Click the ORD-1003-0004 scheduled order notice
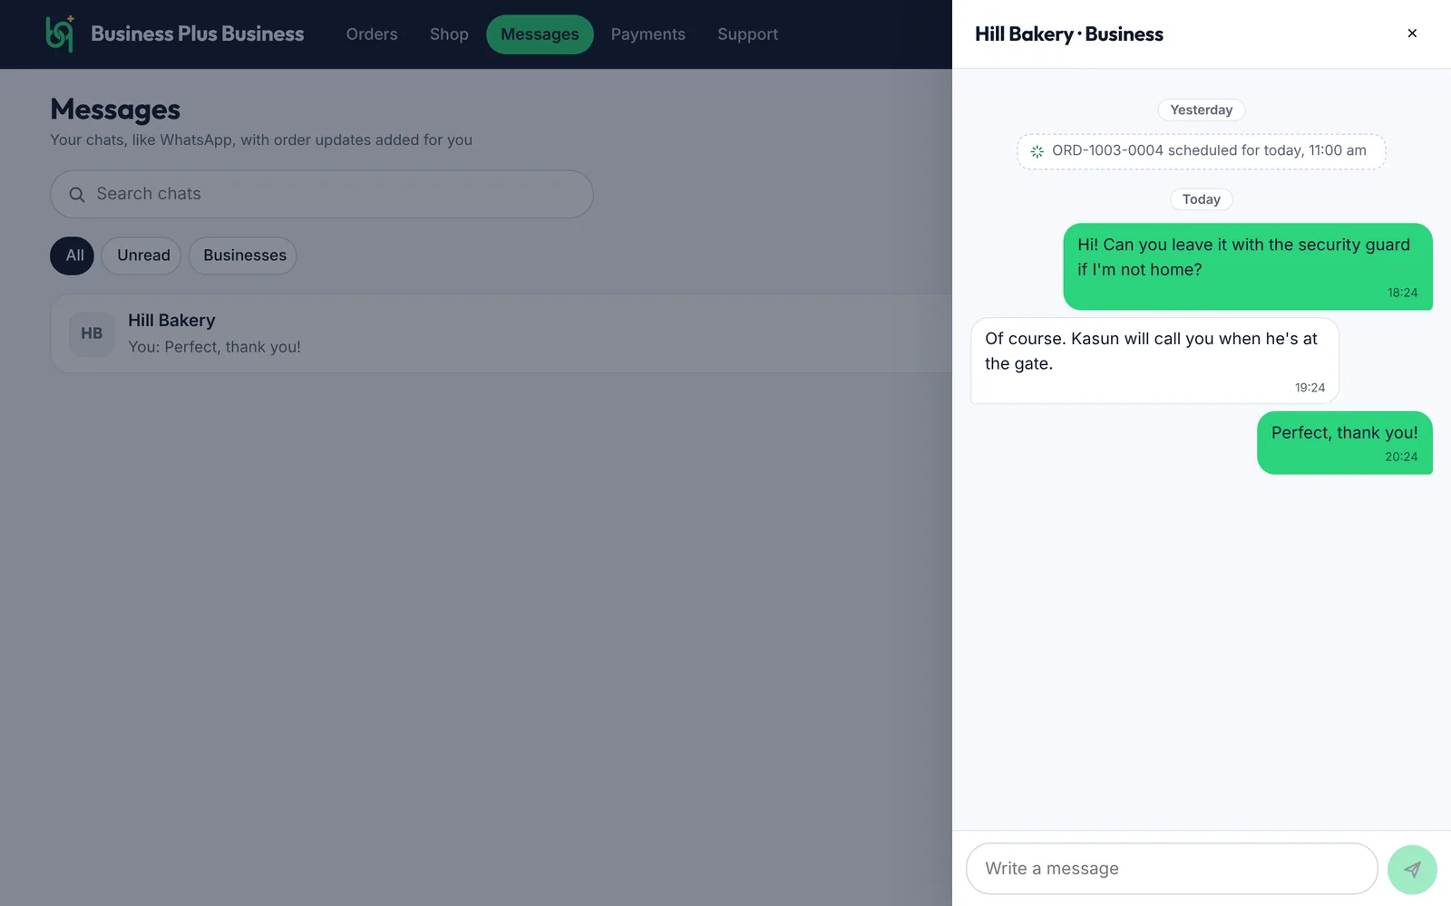Viewport: 1451px width, 906px height. (x=1201, y=151)
